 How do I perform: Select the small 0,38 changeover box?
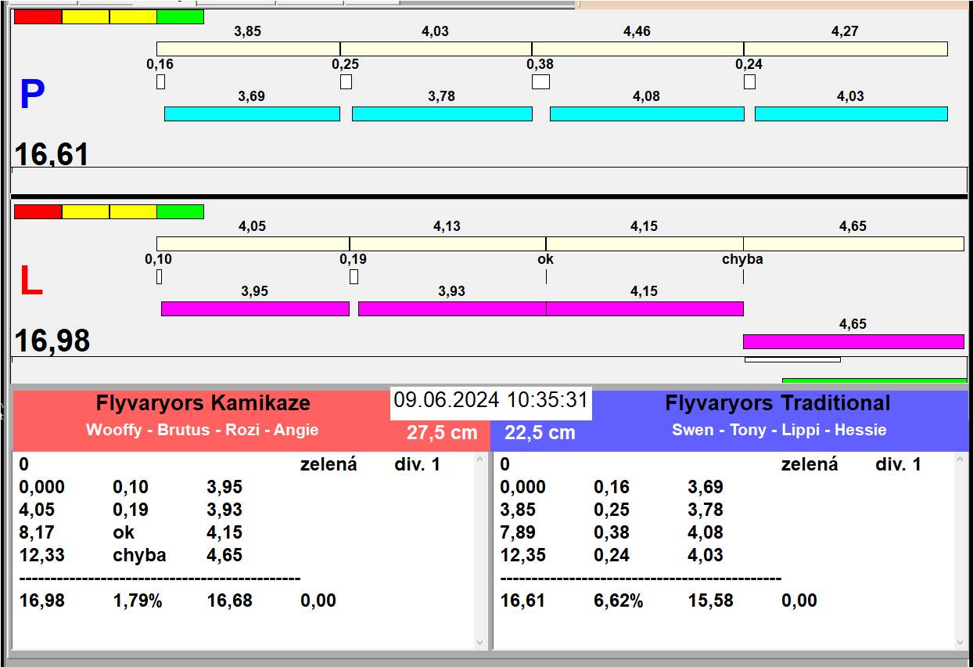[x=540, y=82]
